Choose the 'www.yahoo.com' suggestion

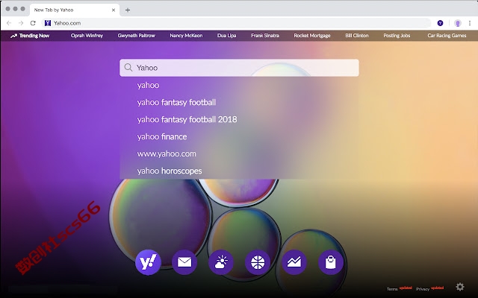tap(167, 153)
